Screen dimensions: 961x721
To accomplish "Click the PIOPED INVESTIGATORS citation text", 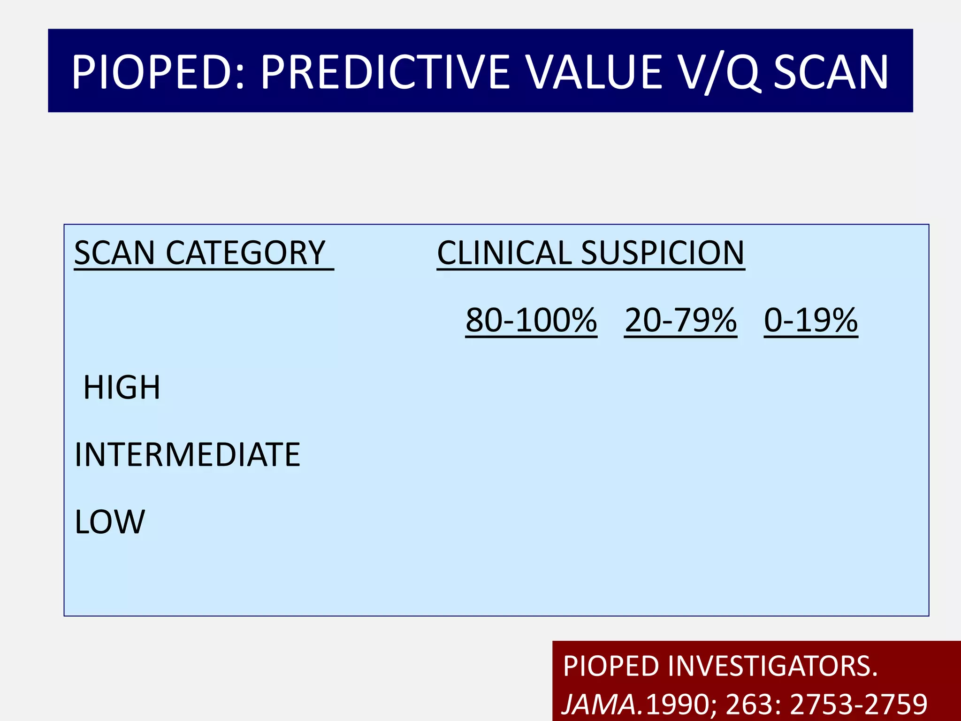I will pyautogui.click(x=720, y=666).
